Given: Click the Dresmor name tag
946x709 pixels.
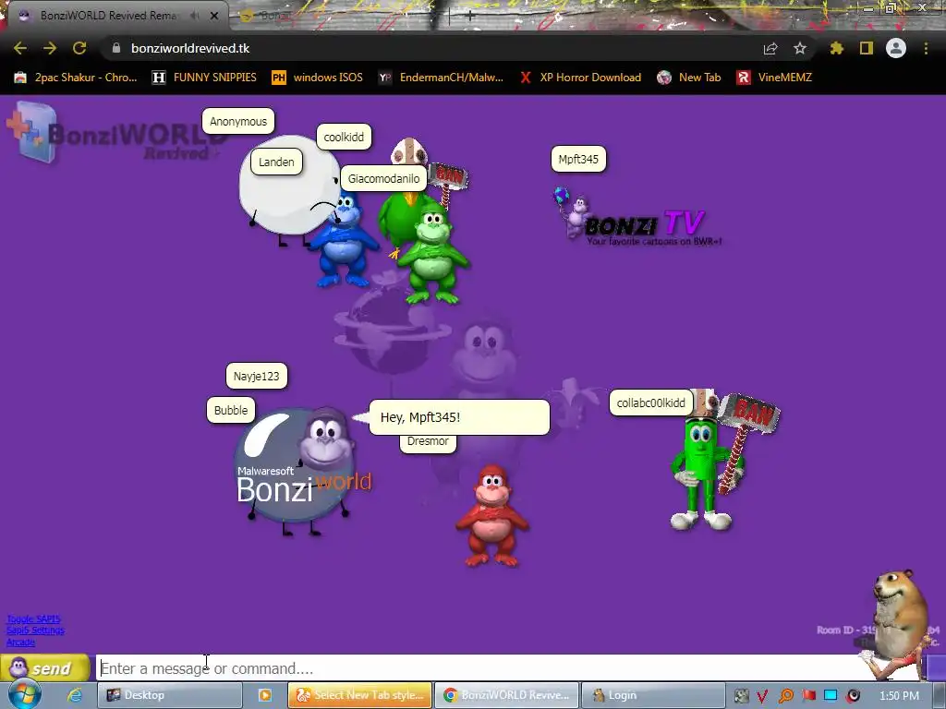Looking at the screenshot, I should pos(428,442).
